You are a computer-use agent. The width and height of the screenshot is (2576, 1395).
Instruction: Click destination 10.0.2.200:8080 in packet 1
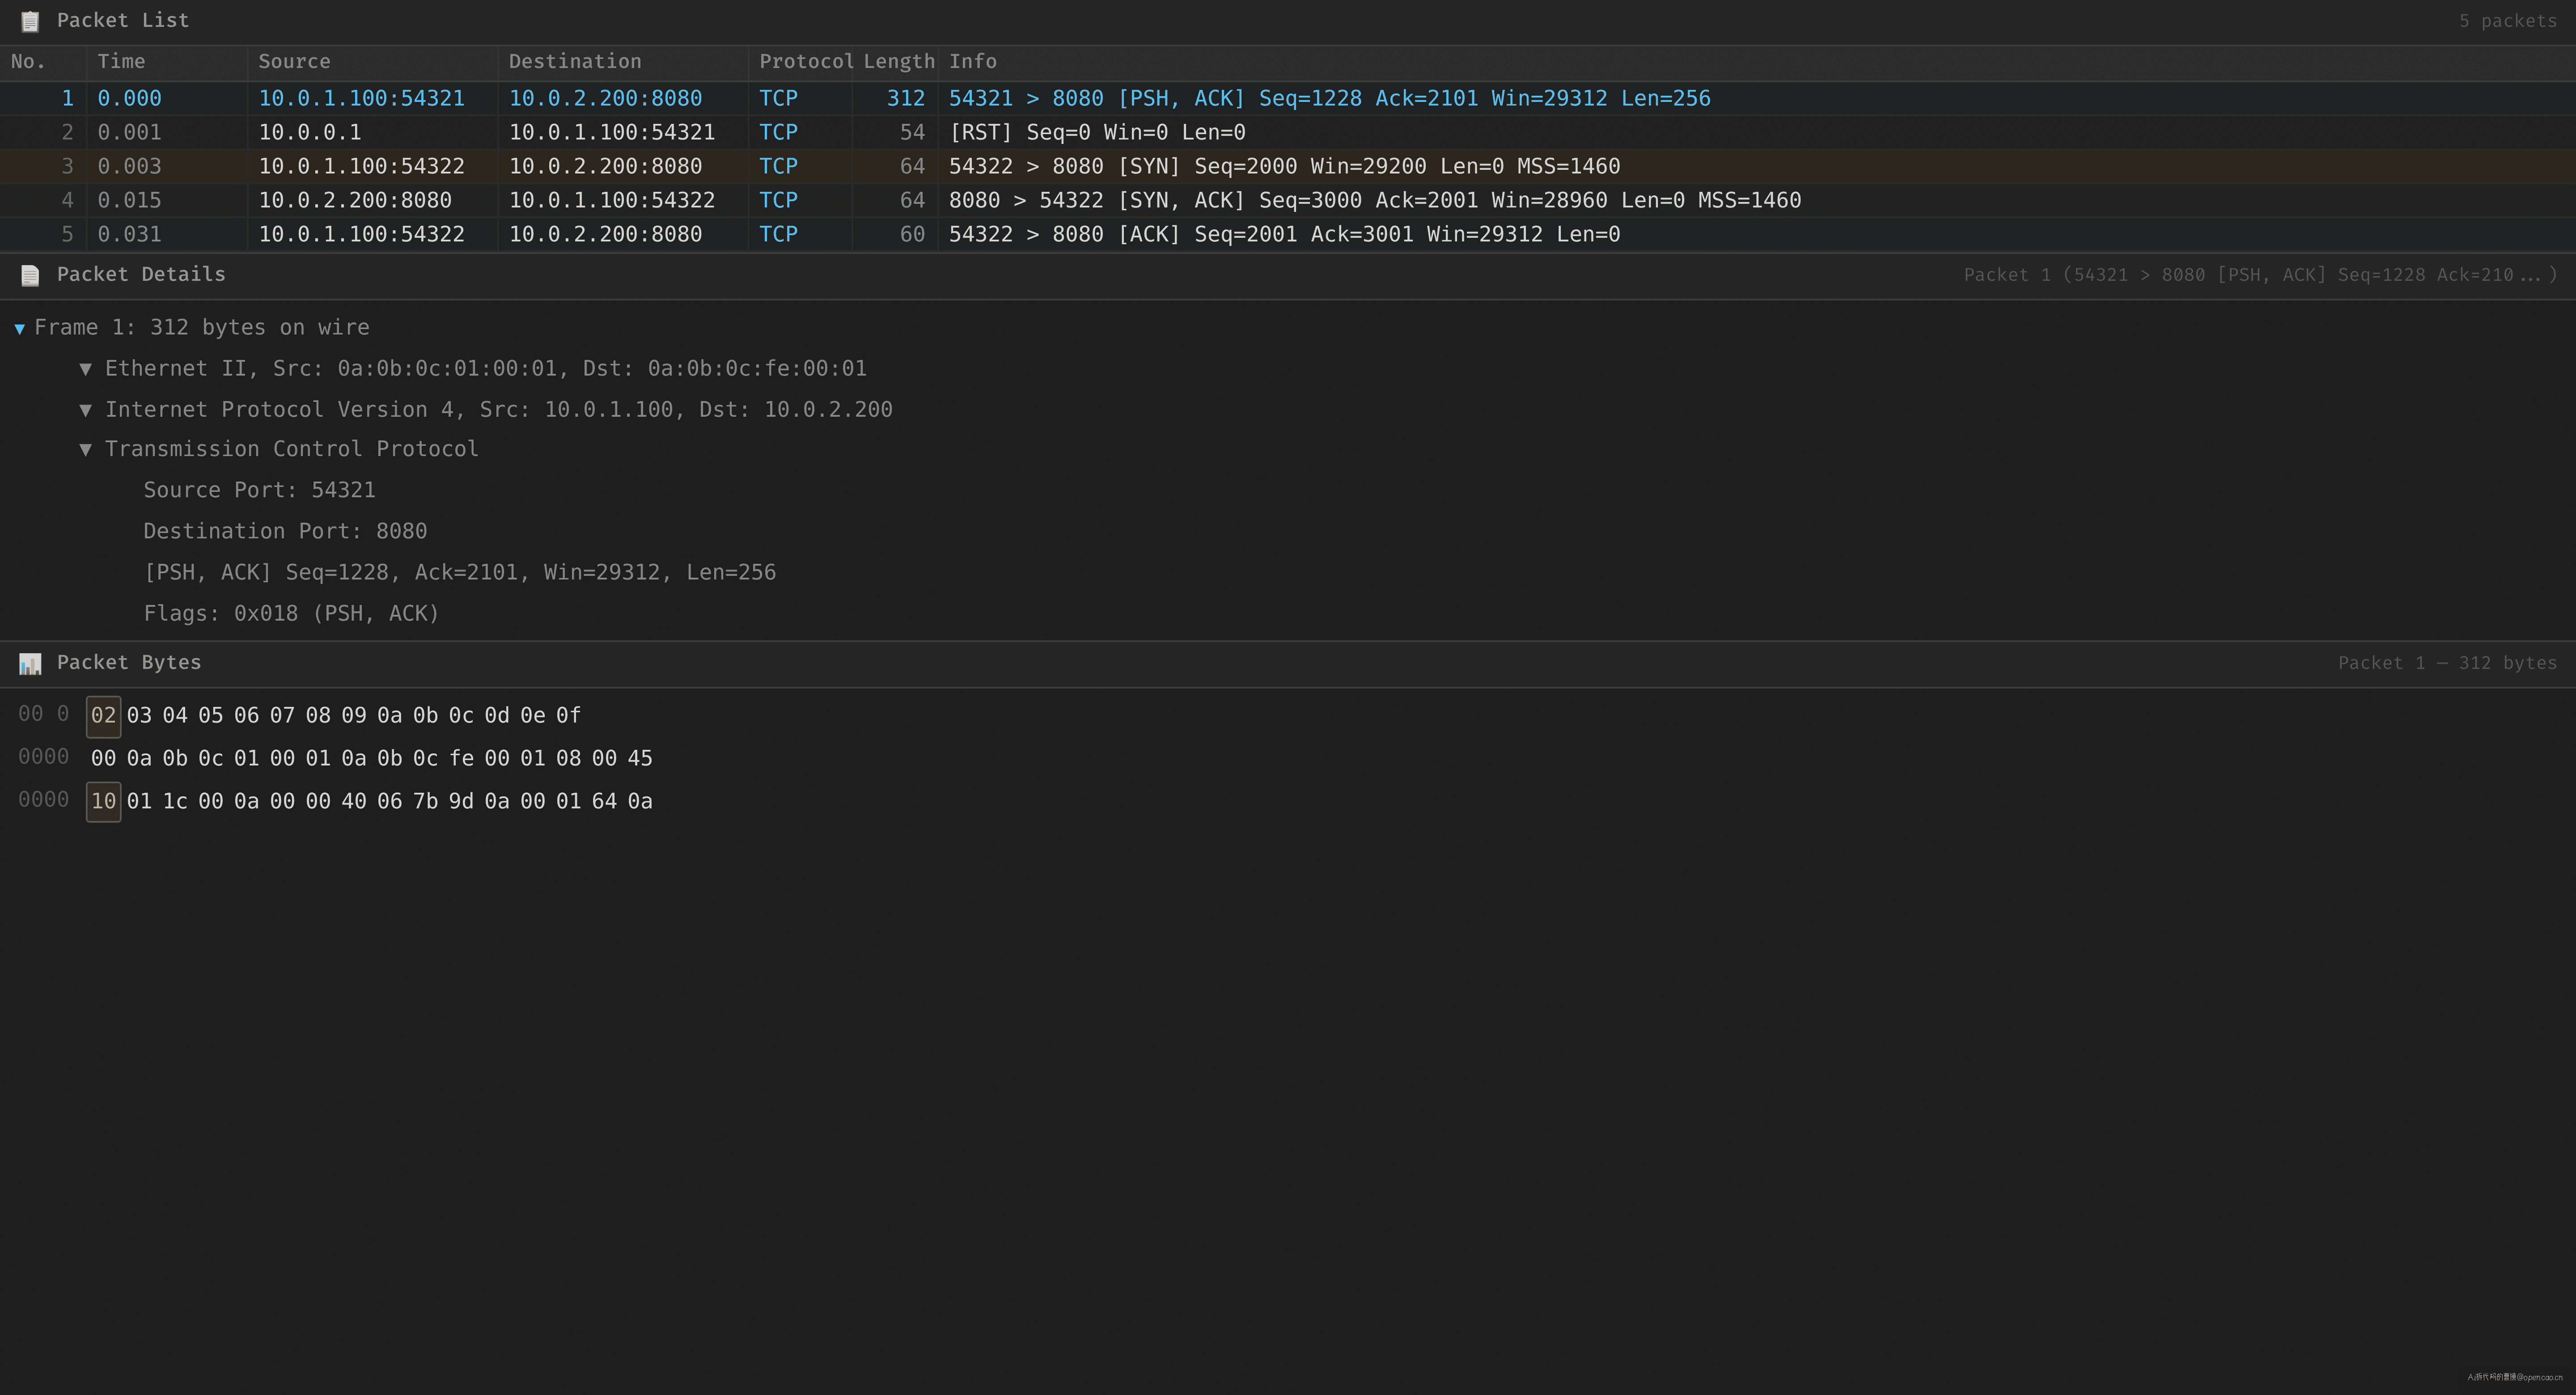(x=605, y=98)
